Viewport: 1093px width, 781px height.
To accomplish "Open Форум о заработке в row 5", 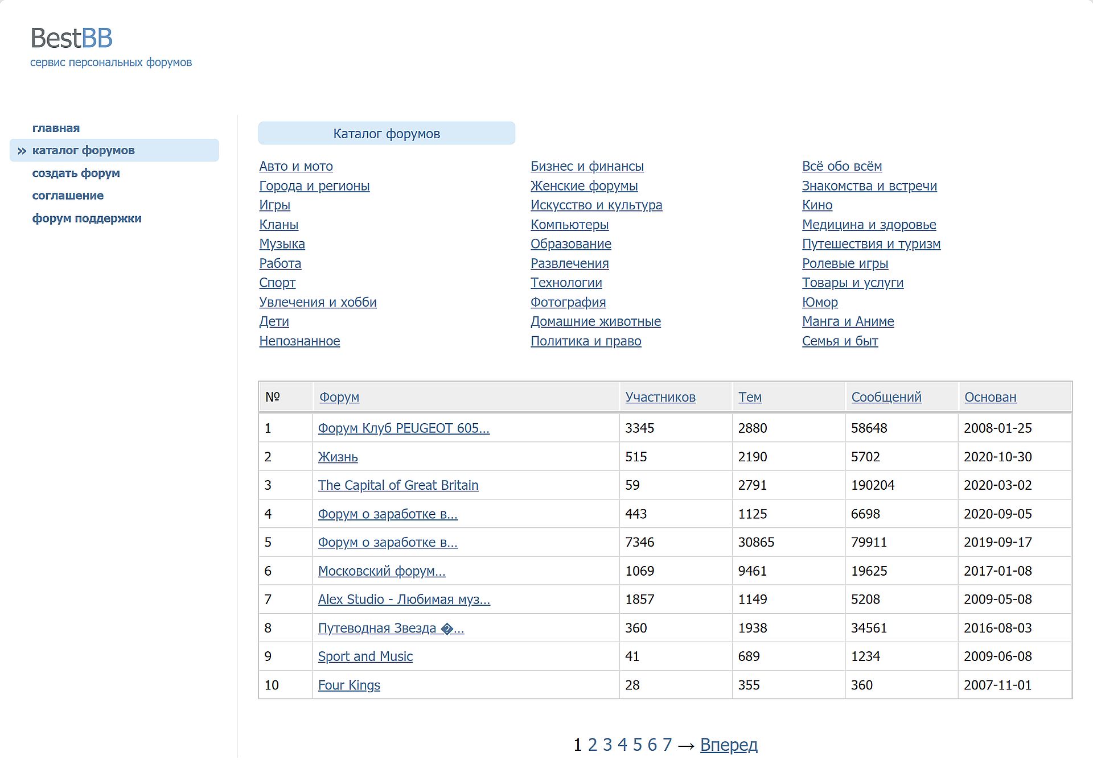I will (388, 542).
